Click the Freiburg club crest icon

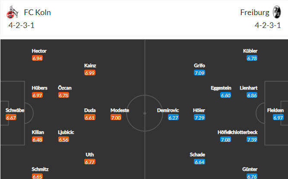[277, 12]
